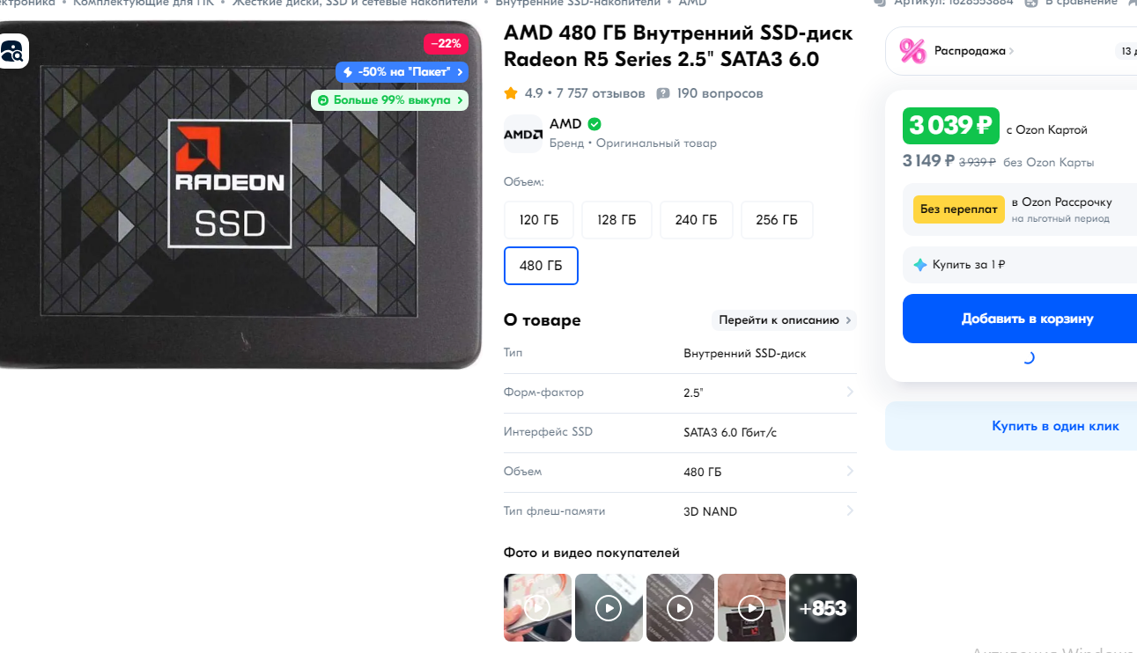Click the Фото и видео покупателей heading

coord(592,553)
